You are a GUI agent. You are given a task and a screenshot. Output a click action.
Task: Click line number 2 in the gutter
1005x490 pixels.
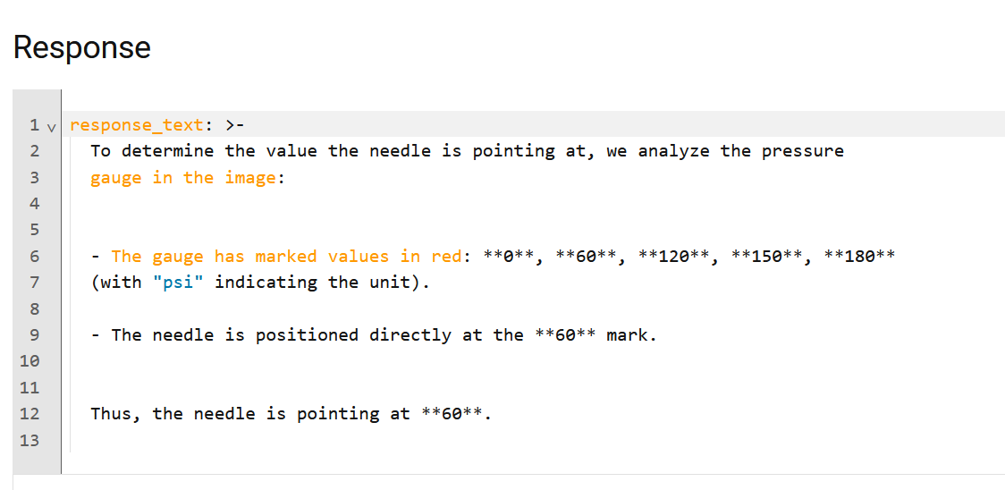pos(35,151)
